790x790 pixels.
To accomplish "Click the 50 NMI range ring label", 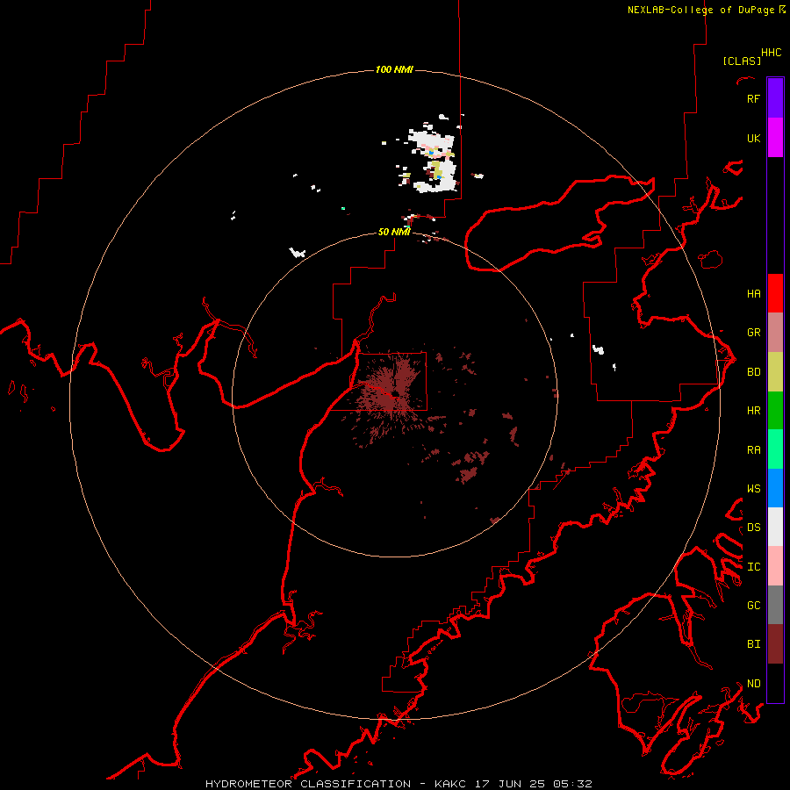I will click(x=394, y=232).
